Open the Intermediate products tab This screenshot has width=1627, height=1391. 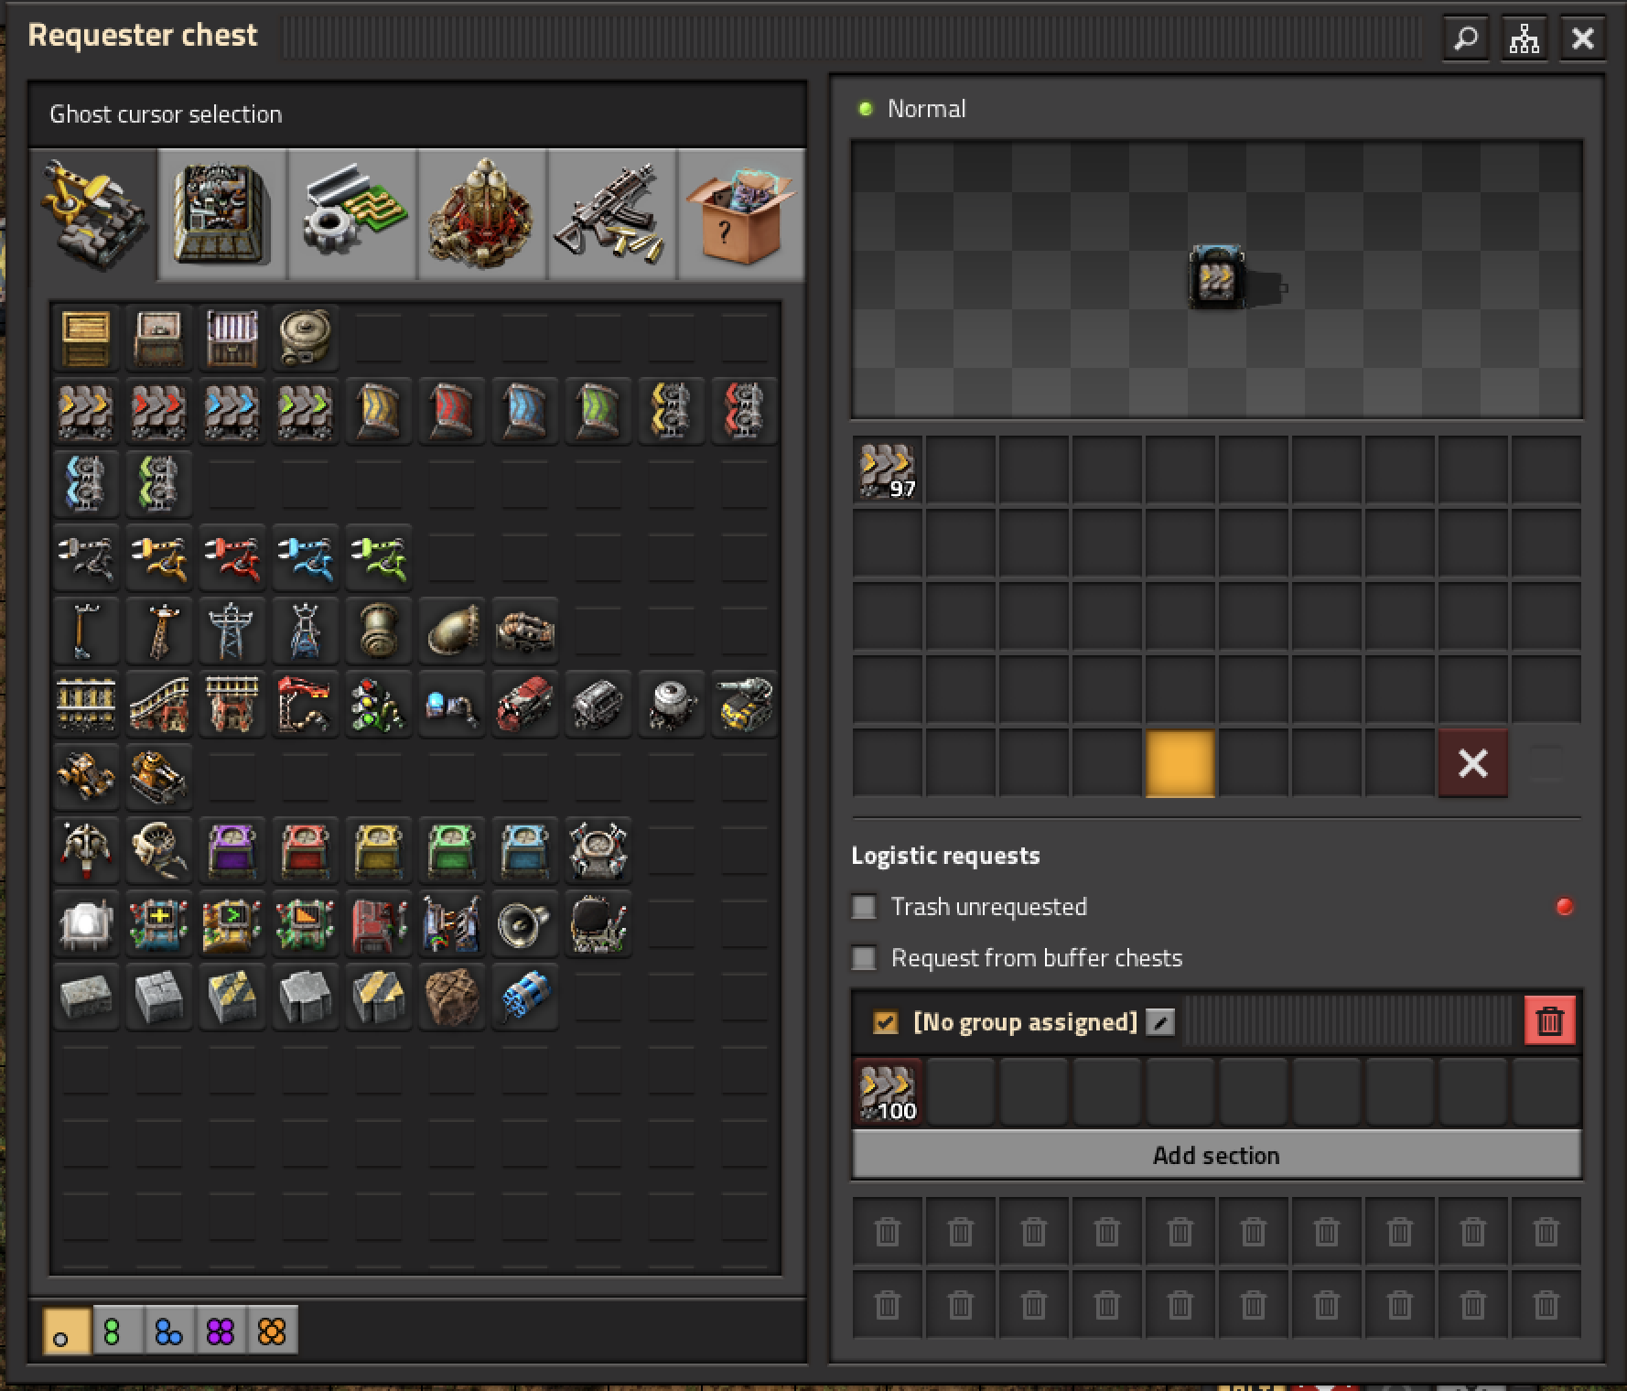tap(353, 213)
